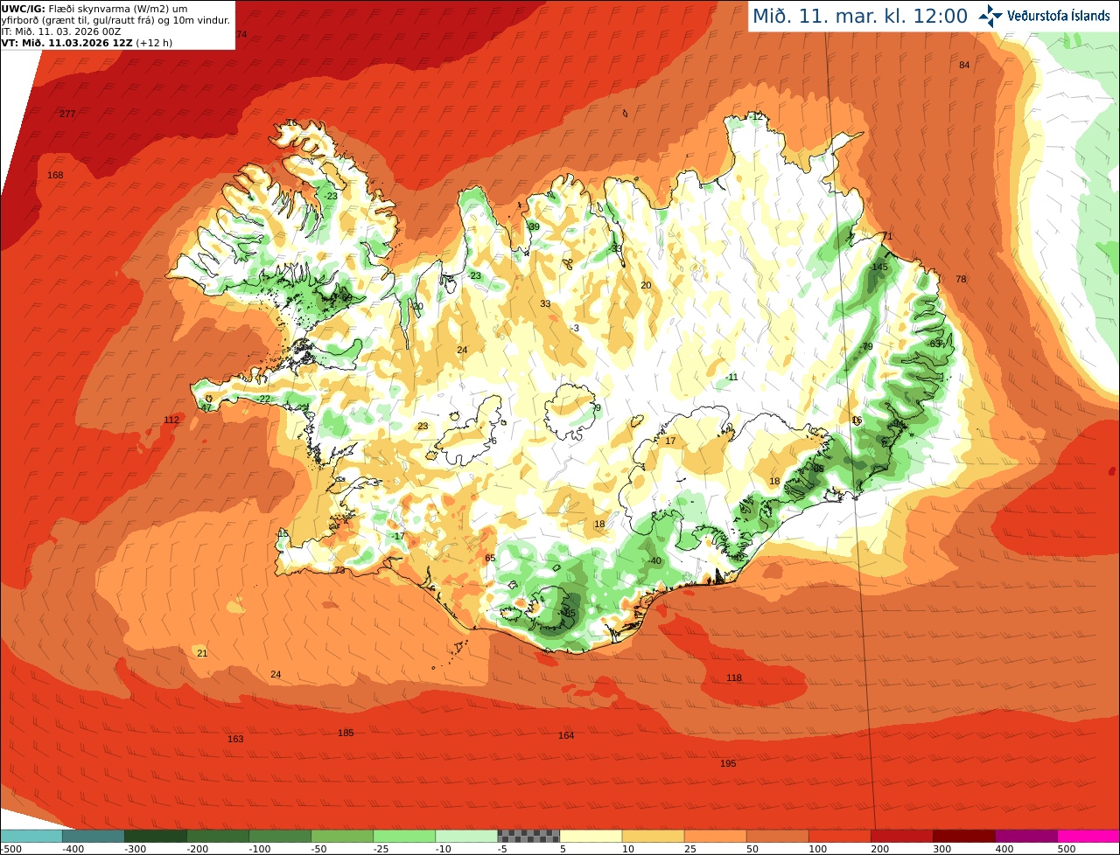This screenshot has width=1120, height=855.
Task: Pick the dark maroon swatch between 300 and 400
Action: click(963, 836)
